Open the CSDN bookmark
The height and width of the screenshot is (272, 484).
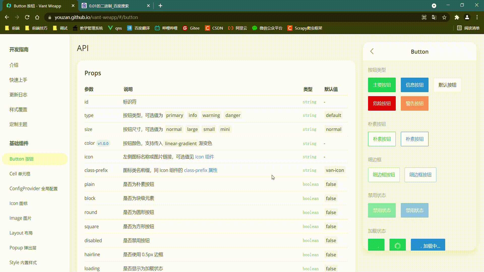coord(214,28)
